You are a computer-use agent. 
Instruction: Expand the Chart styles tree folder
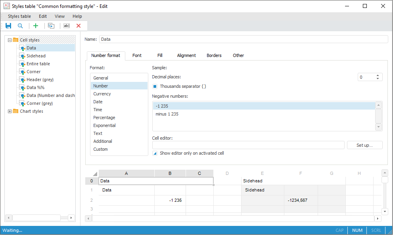pos(10,111)
